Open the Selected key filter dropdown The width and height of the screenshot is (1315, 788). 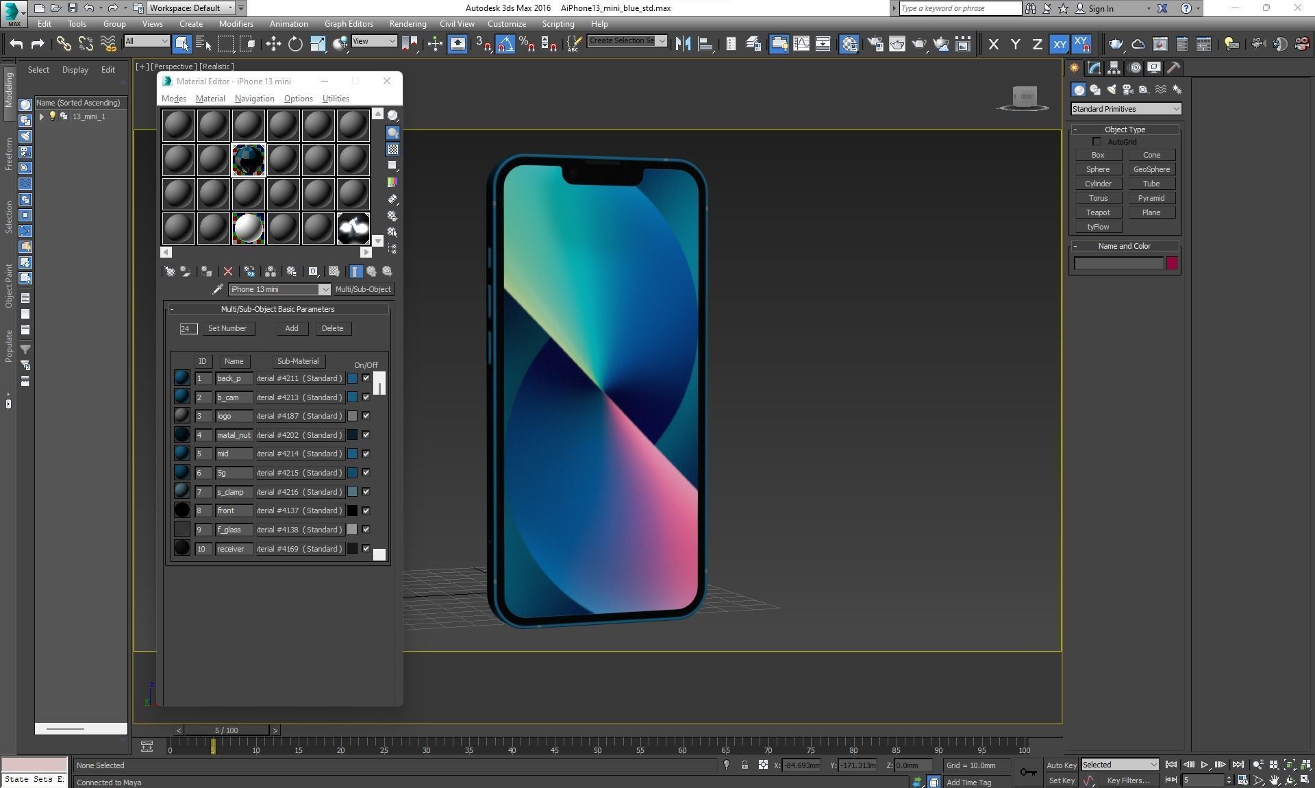(x=1120, y=765)
